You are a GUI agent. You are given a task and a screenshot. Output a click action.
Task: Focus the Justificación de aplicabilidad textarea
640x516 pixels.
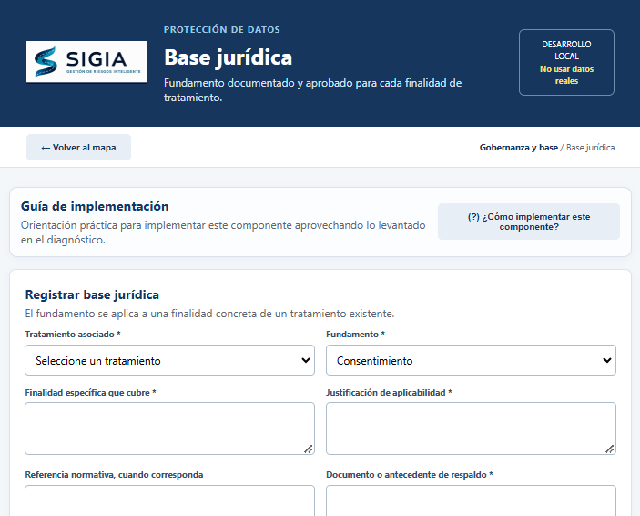coord(471,428)
